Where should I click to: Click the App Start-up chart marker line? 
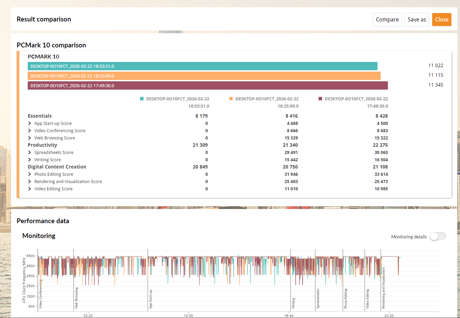pyautogui.click(x=148, y=280)
